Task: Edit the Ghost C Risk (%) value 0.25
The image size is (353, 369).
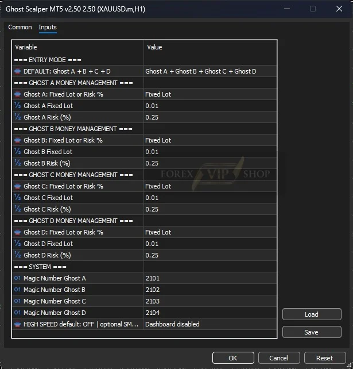Action: [210, 209]
